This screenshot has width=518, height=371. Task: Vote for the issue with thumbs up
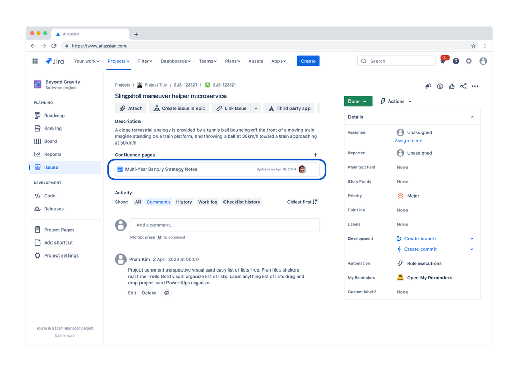tap(451, 86)
